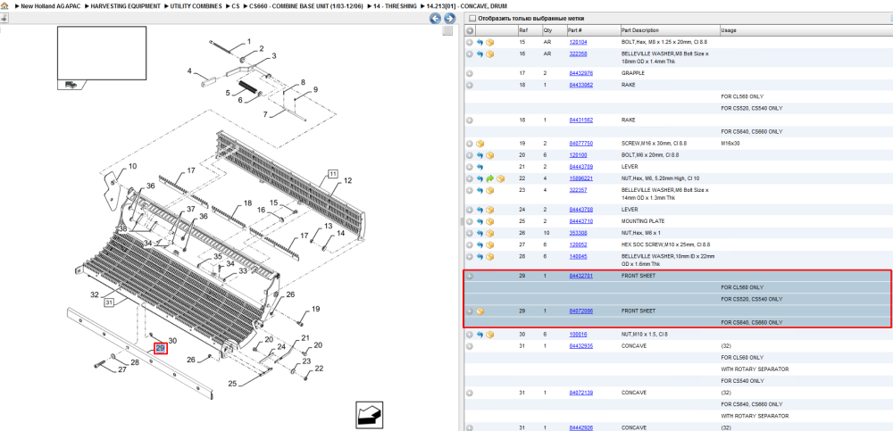Click the package icon for SCREW row 19

pyautogui.click(x=480, y=144)
